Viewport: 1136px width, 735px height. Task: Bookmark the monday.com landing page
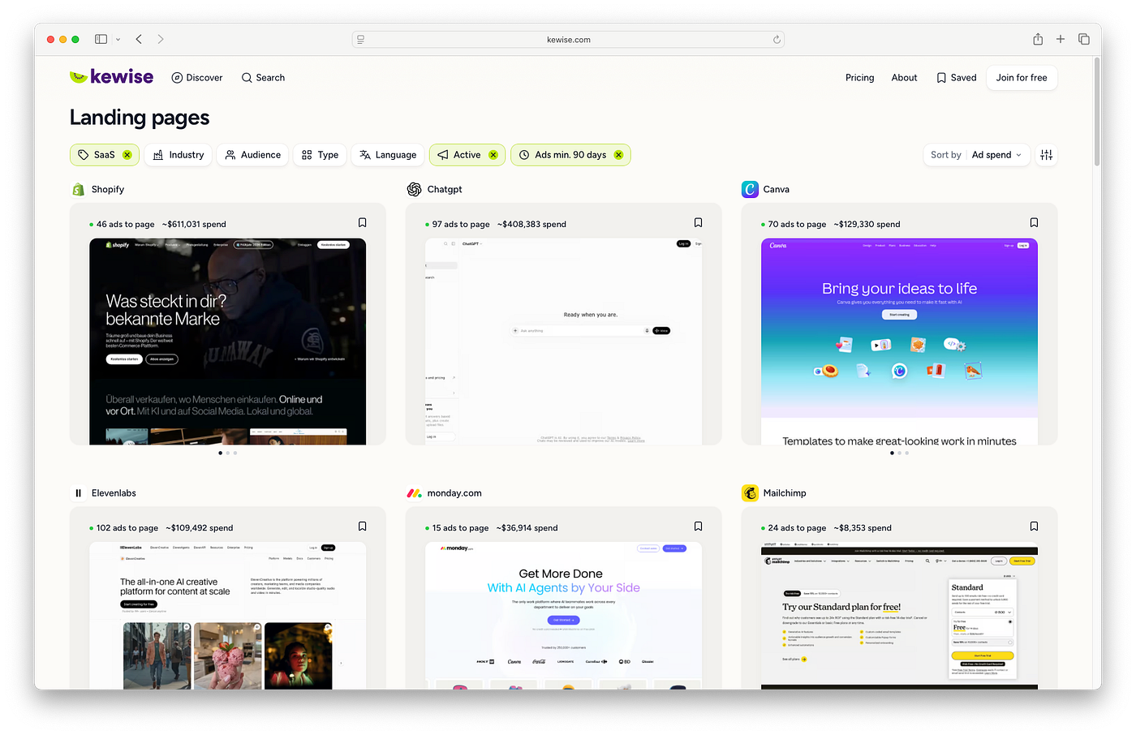(x=698, y=527)
